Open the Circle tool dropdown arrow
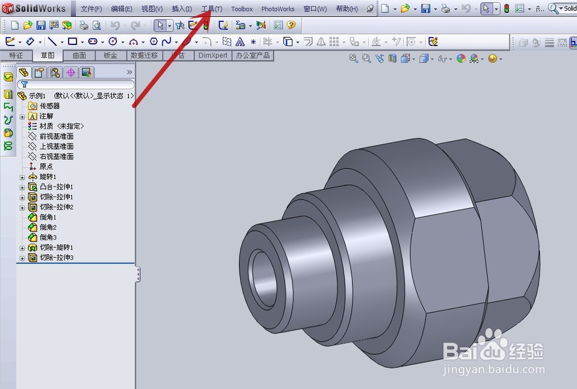The width and height of the screenshot is (577, 389). [x=122, y=42]
